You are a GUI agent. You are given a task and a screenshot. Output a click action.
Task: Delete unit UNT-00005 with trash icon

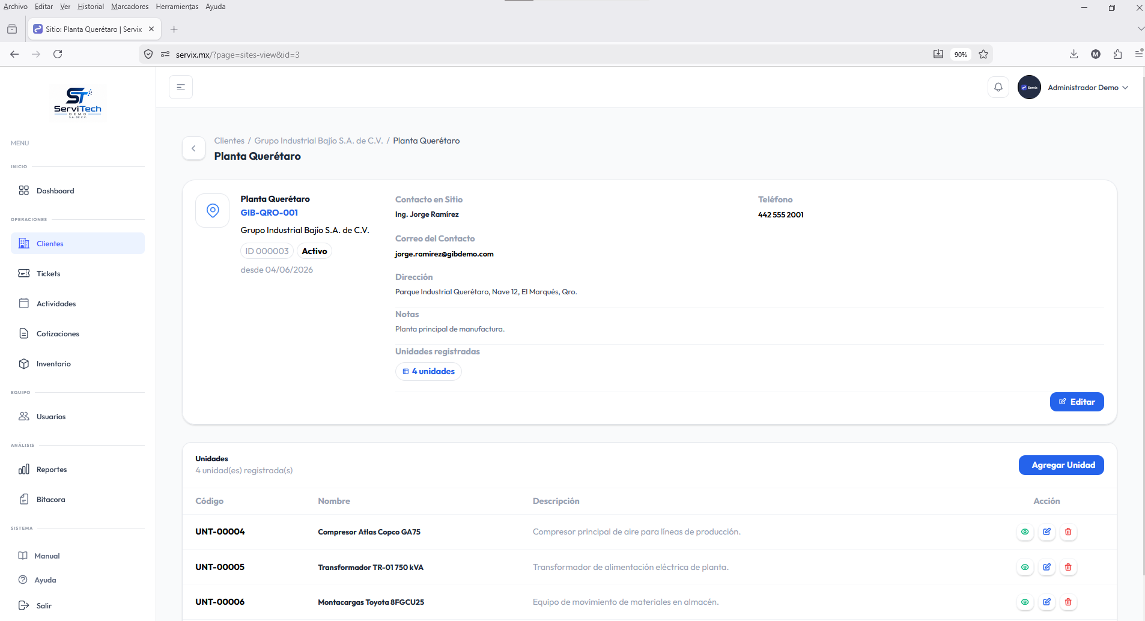1068,567
